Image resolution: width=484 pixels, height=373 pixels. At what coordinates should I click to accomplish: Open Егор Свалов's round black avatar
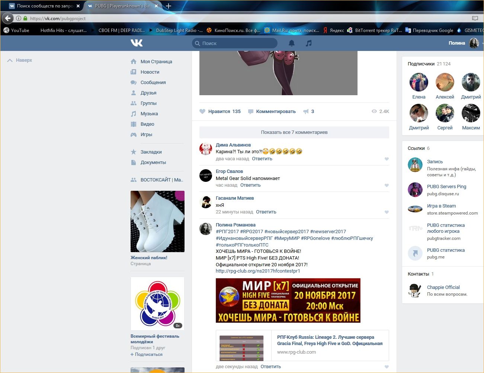(x=206, y=175)
